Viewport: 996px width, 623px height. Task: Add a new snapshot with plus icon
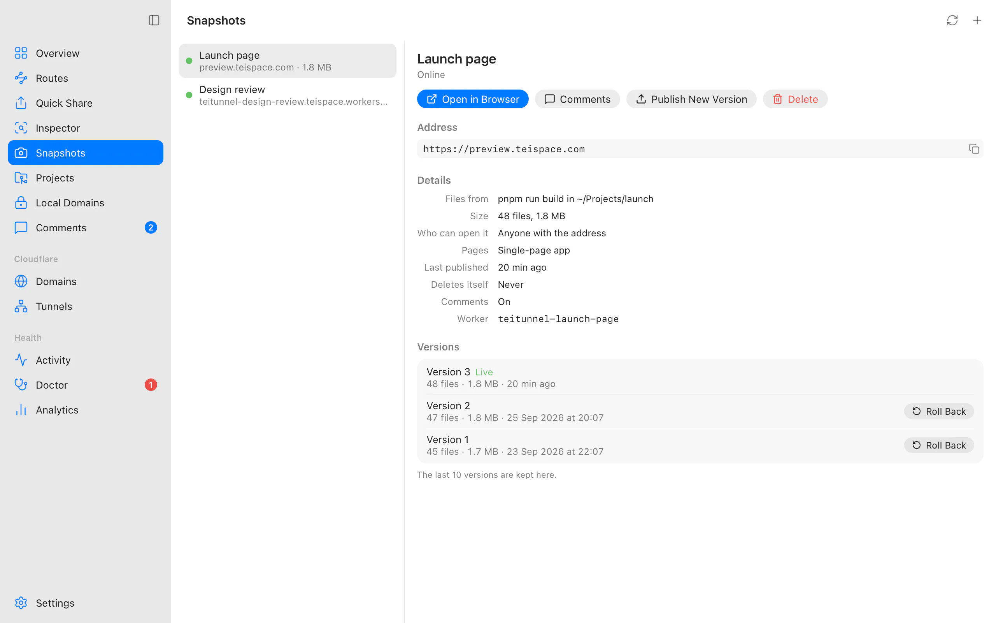point(977,20)
